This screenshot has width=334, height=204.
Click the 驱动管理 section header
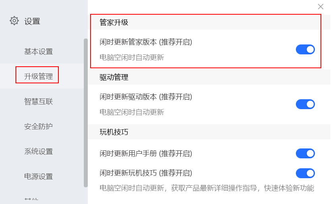tap(114, 77)
